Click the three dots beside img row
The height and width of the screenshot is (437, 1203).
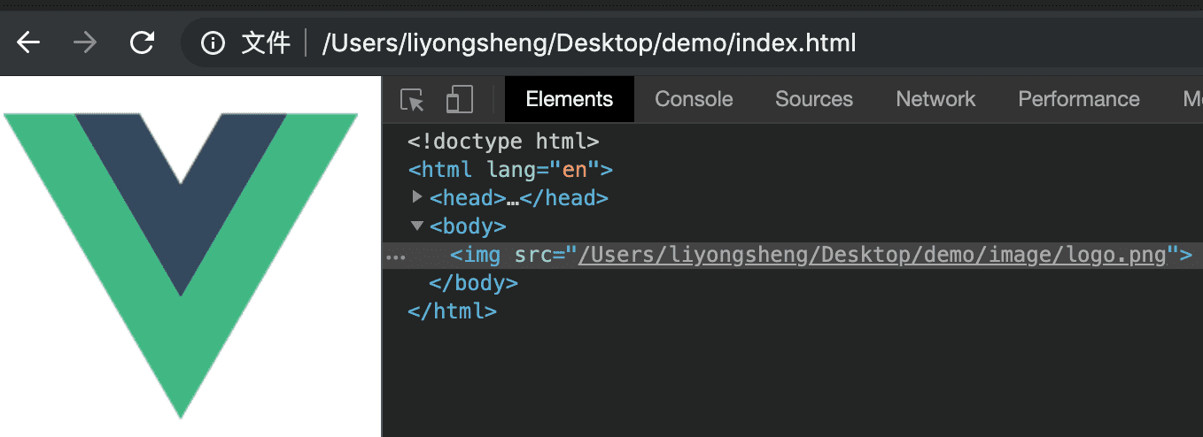tap(396, 257)
